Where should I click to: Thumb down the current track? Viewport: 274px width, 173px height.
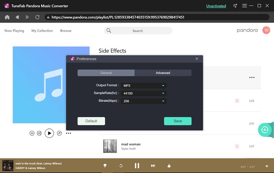[105, 166]
